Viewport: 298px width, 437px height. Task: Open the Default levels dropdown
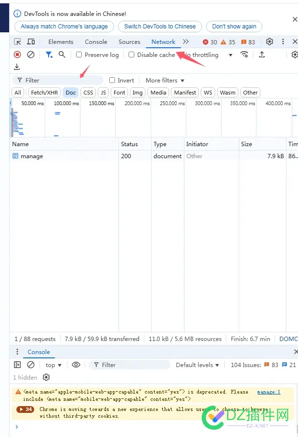(x=197, y=365)
